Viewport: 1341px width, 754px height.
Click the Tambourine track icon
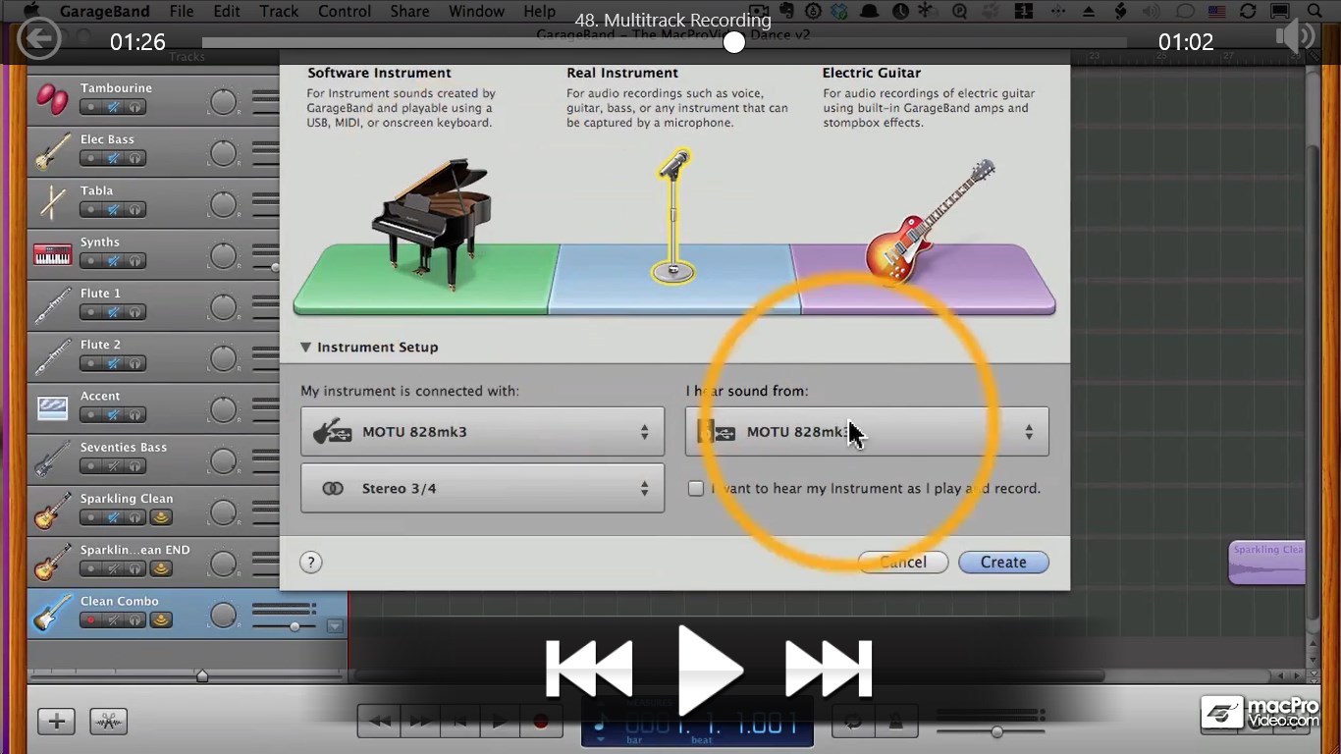pos(51,99)
